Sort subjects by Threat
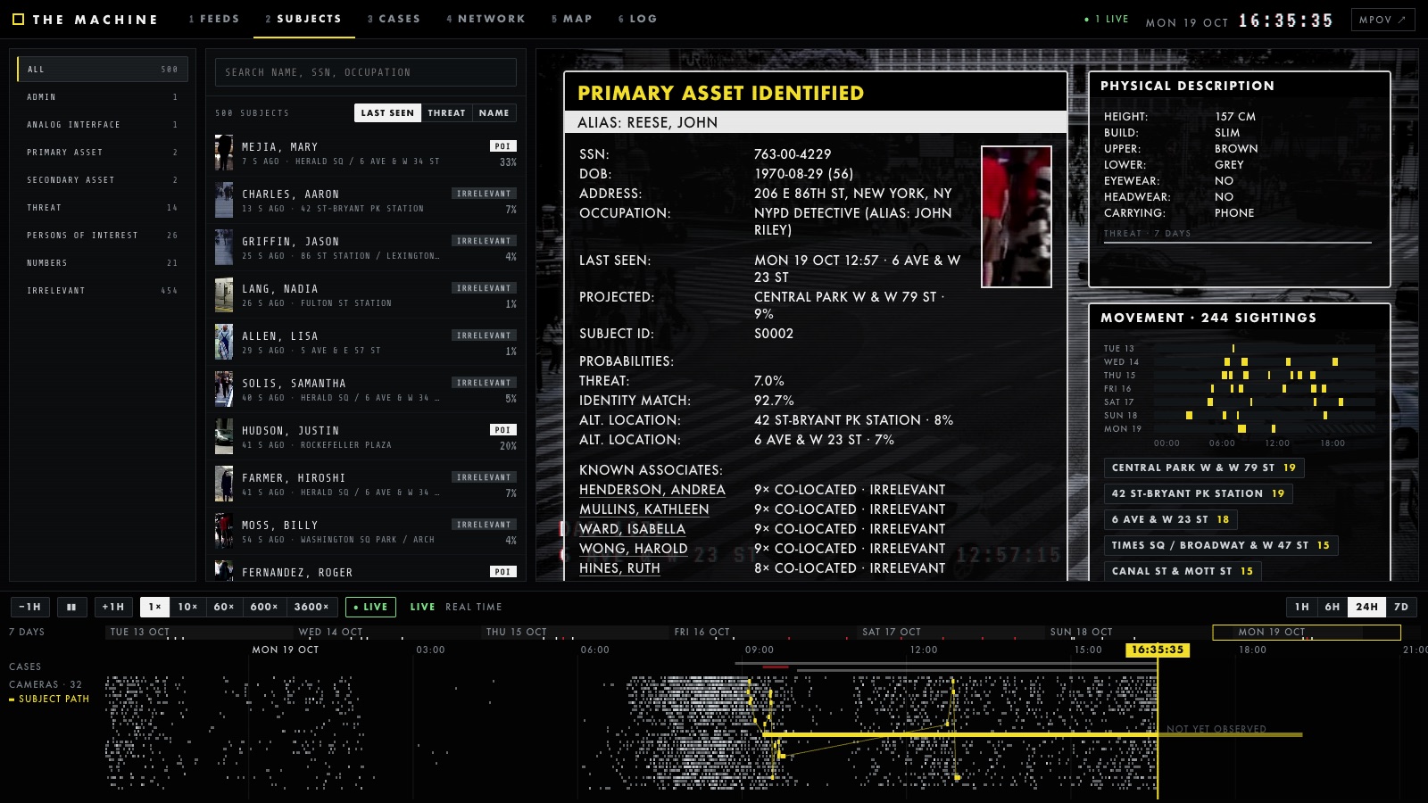Image resolution: width=1428 pixels, height=803 pixels. click(x=446, y=113)
